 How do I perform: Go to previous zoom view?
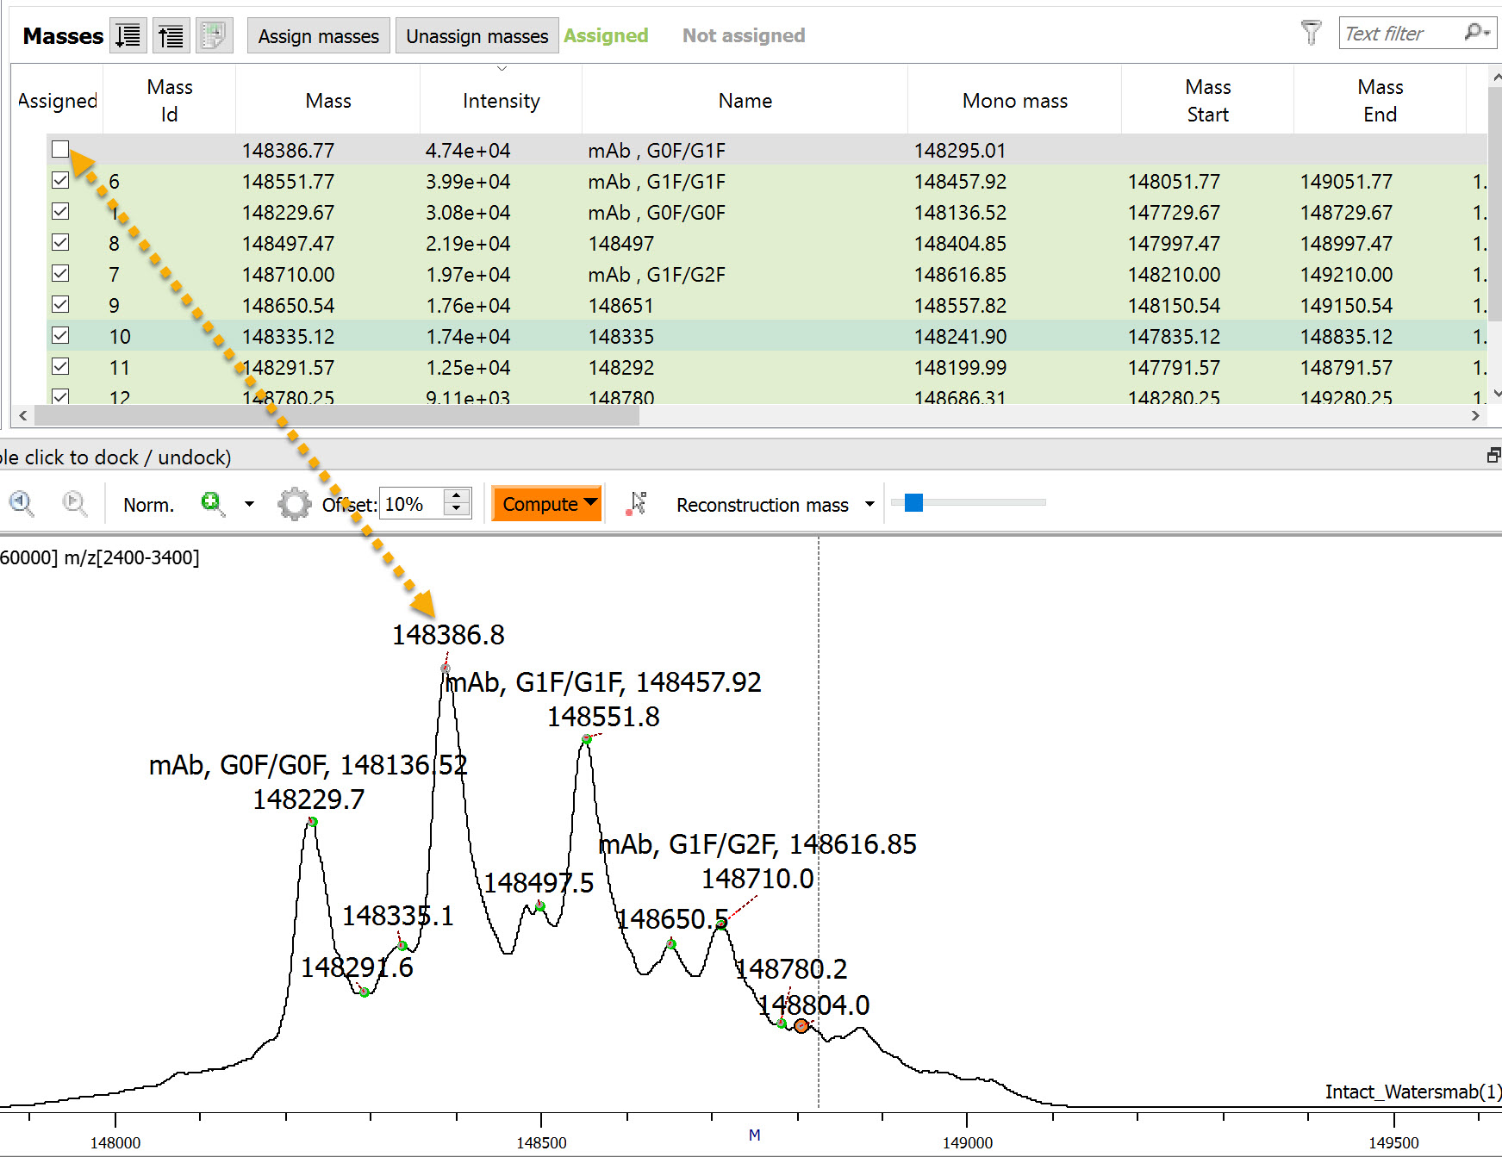coord(22,503)
